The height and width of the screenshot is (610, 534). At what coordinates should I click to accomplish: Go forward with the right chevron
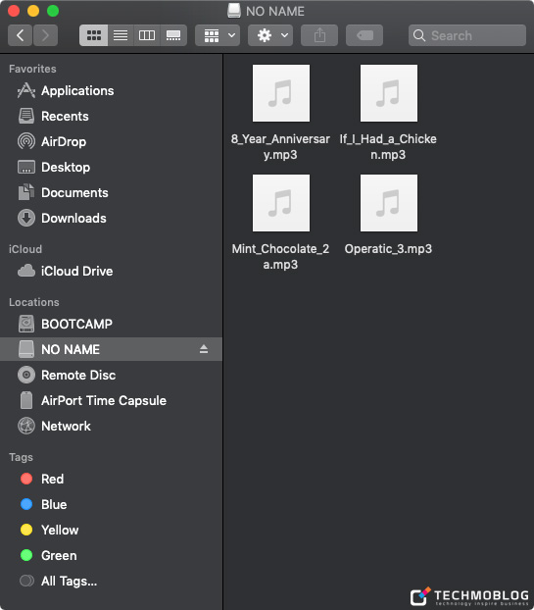click(x=45, y=35)
